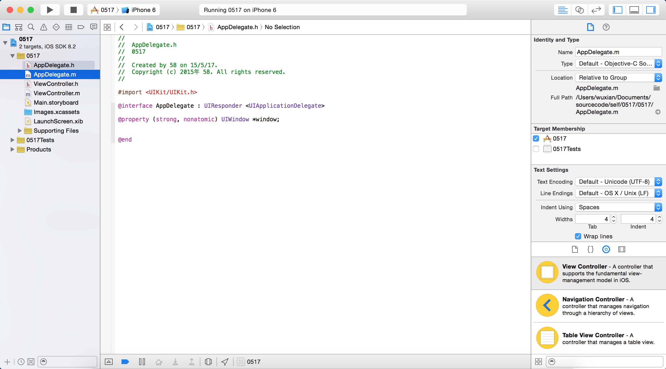Toggle the Wrap lines checkbox
Image resolution: width=666 pixels, height=369 pixels.
tap(578, 236)
